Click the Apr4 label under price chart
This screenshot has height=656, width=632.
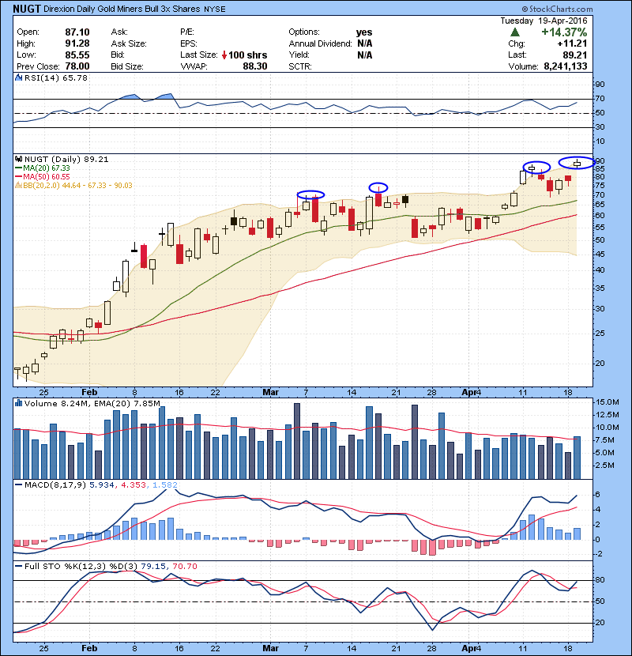[472, 392]
